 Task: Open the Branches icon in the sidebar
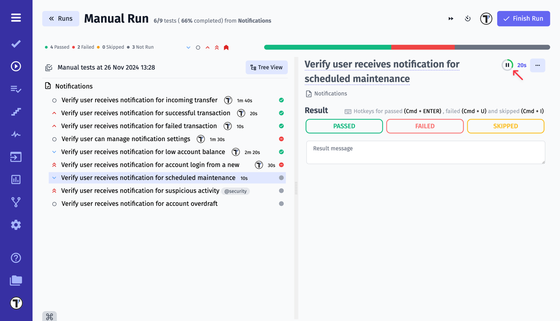(16, 202)
